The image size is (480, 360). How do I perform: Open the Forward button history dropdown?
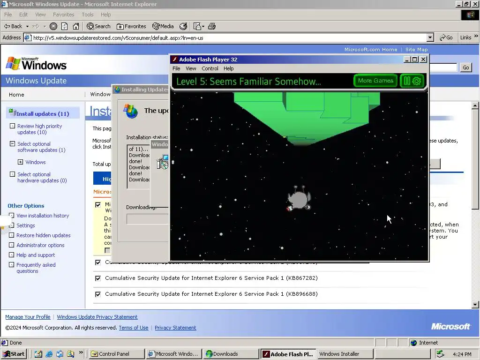(x=45, y=26)
